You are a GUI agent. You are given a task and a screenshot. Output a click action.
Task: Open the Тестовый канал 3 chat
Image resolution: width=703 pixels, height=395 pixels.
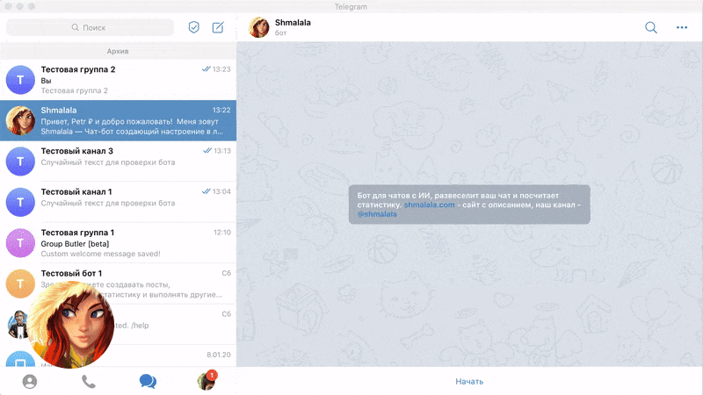click(x=118, y=162)
